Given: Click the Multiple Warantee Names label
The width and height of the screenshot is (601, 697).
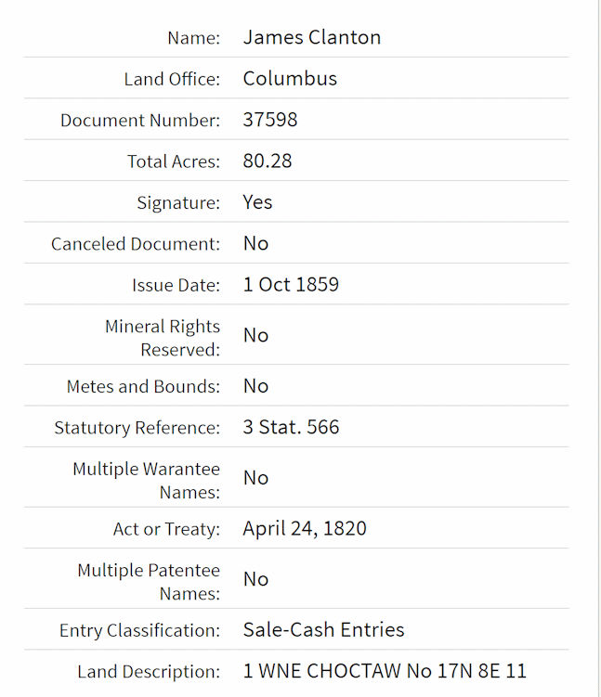Looking at the screenshot, I should click(x=147, y=481).
